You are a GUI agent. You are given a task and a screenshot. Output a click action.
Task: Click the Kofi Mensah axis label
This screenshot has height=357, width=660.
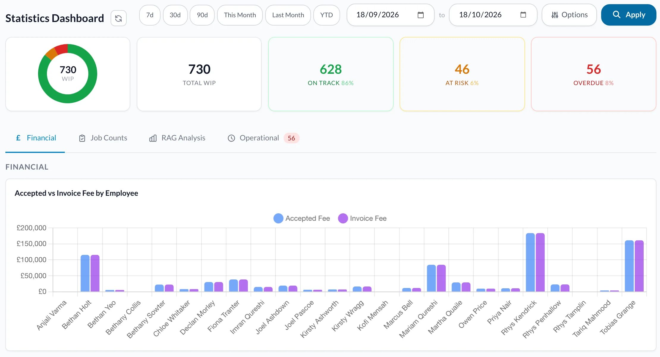coord(373,315)
